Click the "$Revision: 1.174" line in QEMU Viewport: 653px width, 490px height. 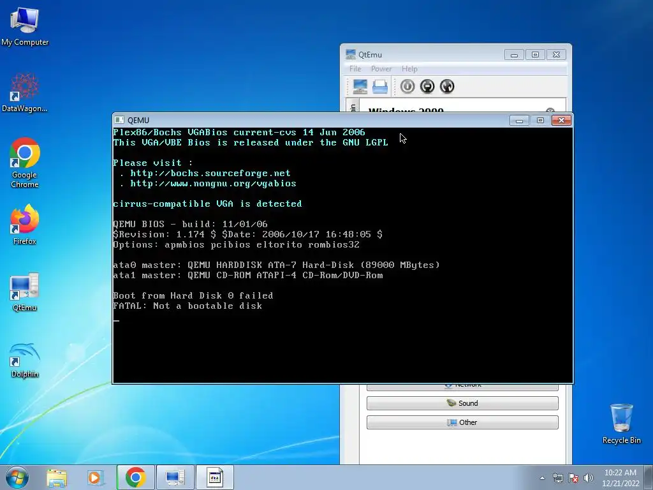coord(248,234)
